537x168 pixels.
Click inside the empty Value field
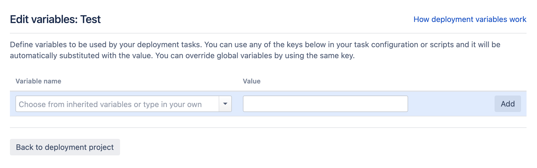[325, 104]
